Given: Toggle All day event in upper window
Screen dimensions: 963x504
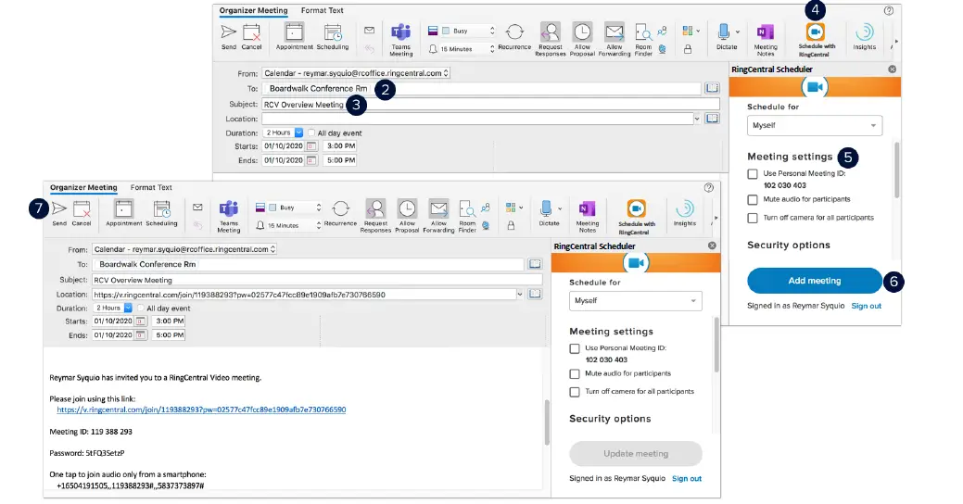Looking at the screenshot, I should pyautogui.click(x=312, y=132).
